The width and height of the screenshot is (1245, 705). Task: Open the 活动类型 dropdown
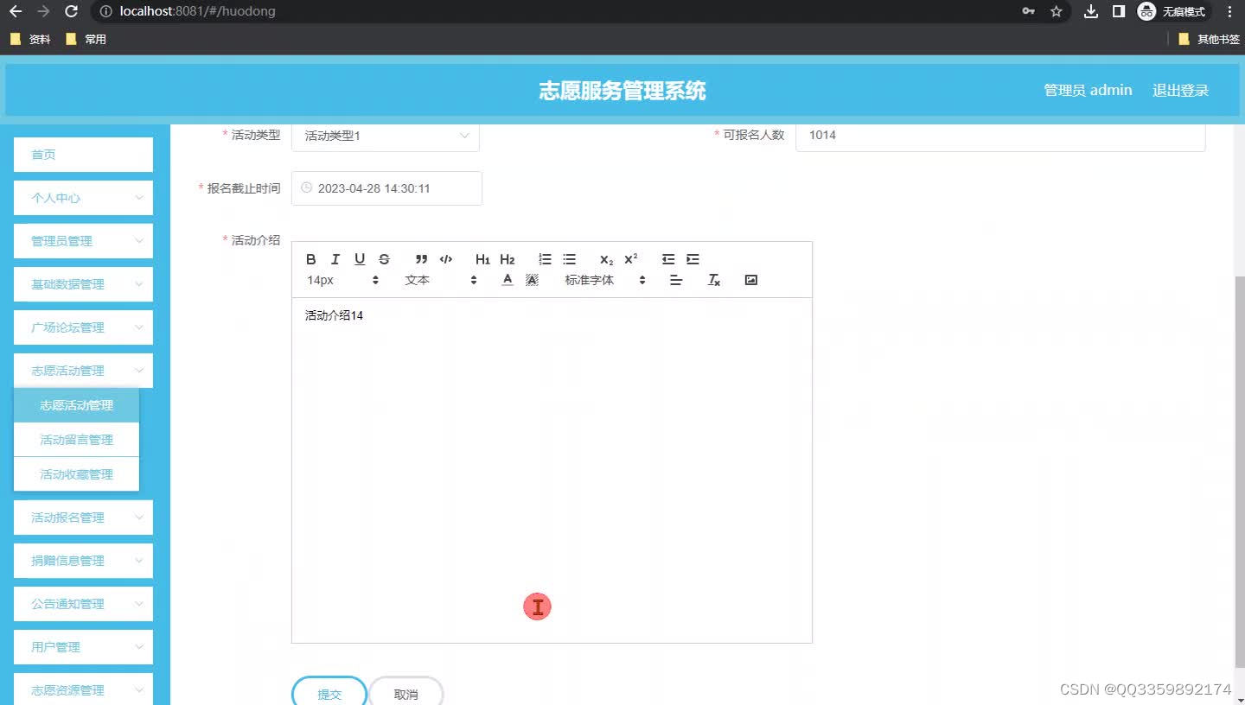[x=386, y=136]
